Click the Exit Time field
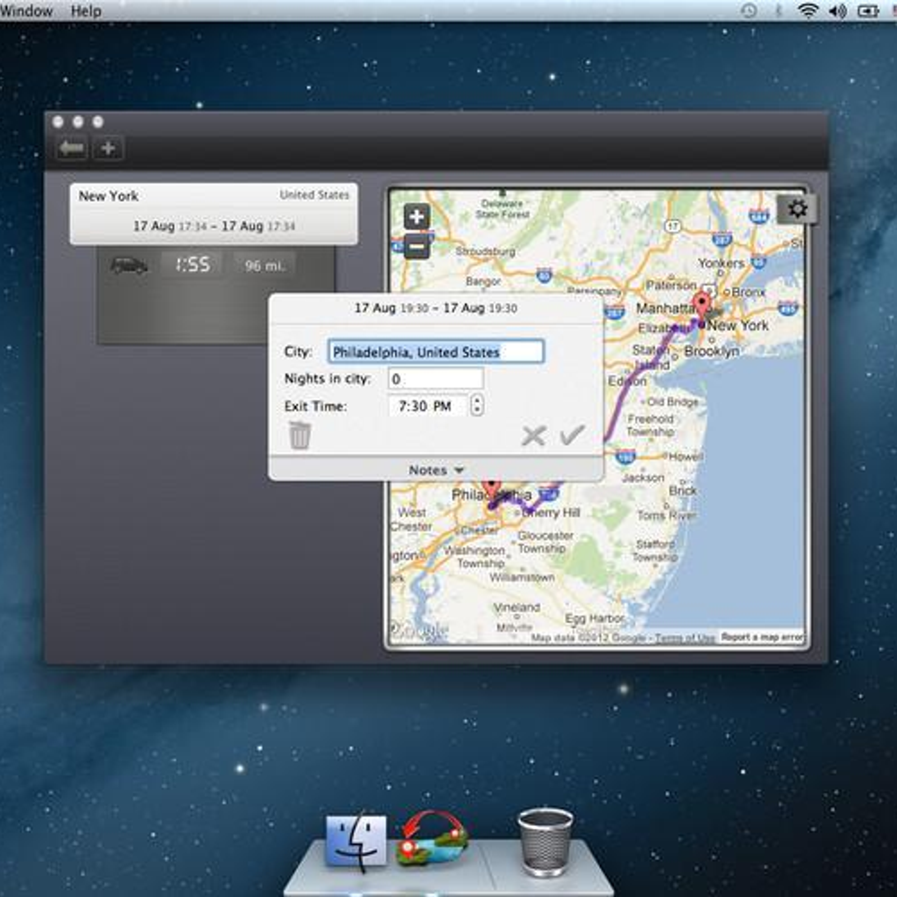Image resolution: width=897 pixels, height=897 pixels. click(427, 405)
